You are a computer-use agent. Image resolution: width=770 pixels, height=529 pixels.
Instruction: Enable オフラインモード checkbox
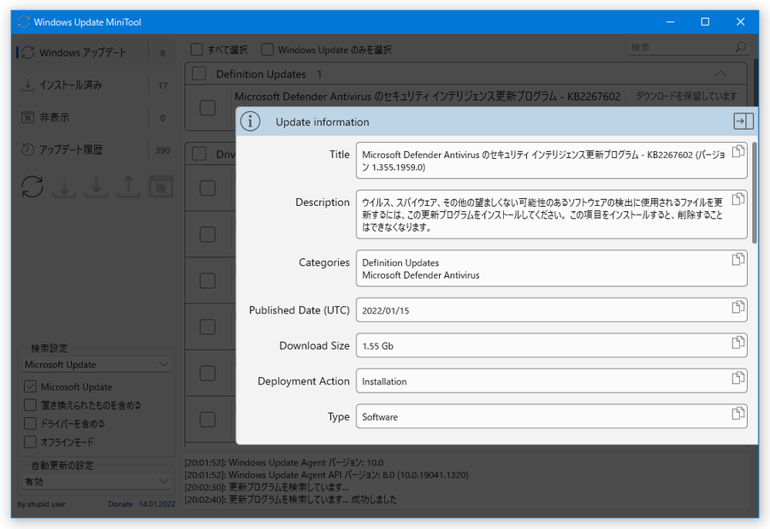coord(30,442)
